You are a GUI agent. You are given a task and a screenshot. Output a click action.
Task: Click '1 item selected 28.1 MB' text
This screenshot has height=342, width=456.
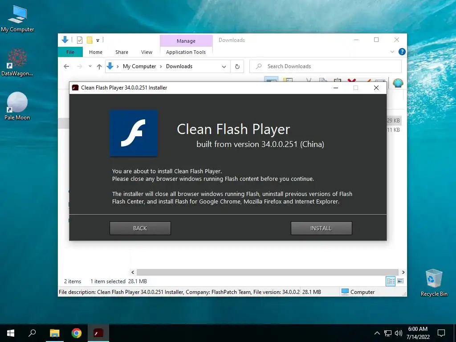[x=118, y=281]
